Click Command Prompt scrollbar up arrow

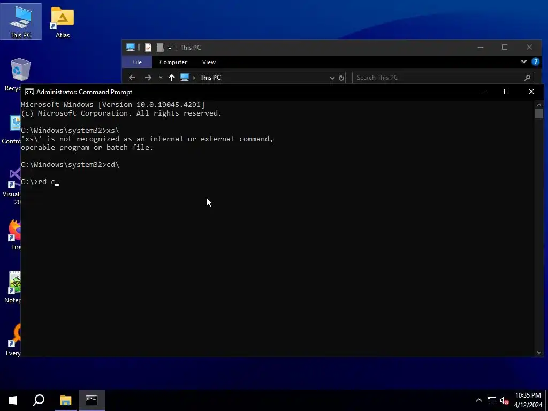pyautogui.click(x=539, y=105)
